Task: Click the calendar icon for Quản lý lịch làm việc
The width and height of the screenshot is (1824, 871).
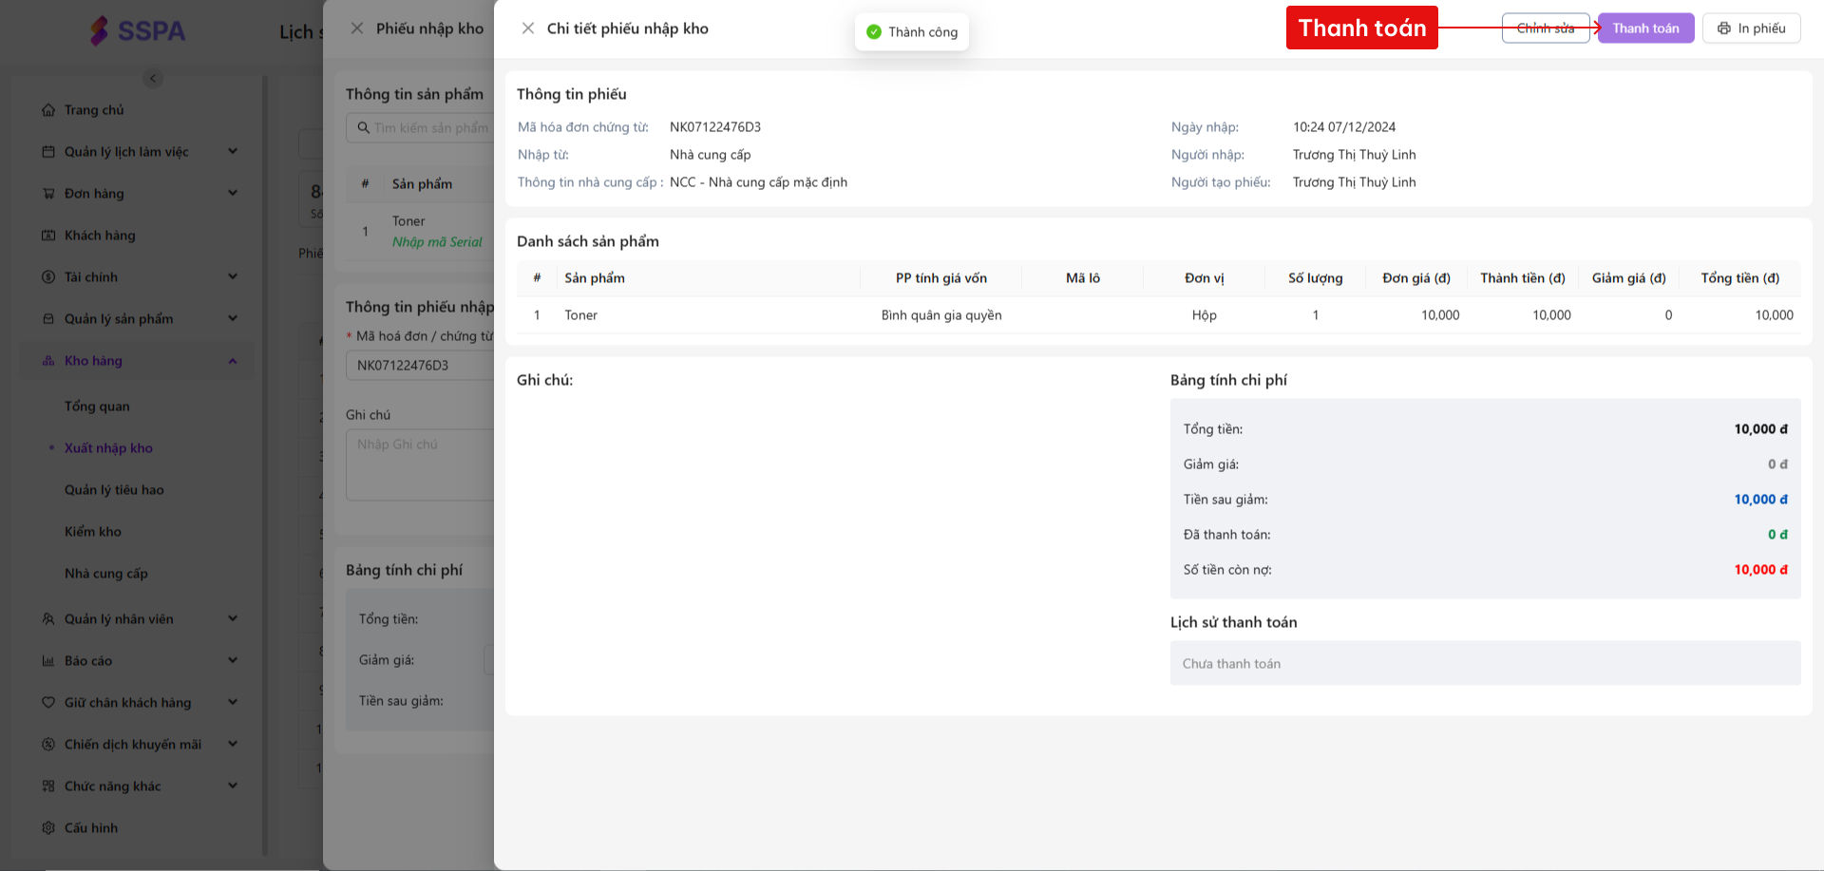Action: (x=48, y=152)
